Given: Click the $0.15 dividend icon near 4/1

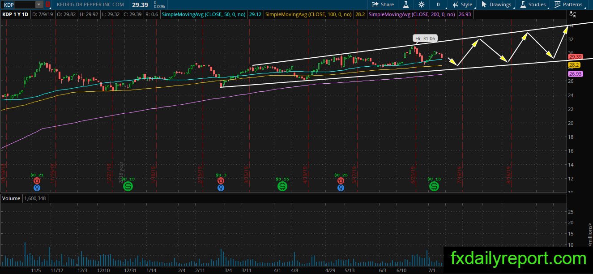Looking at the screenshot, I should [x=282, y=186].
